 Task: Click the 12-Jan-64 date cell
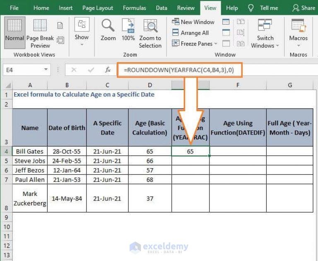coord(67,170)
